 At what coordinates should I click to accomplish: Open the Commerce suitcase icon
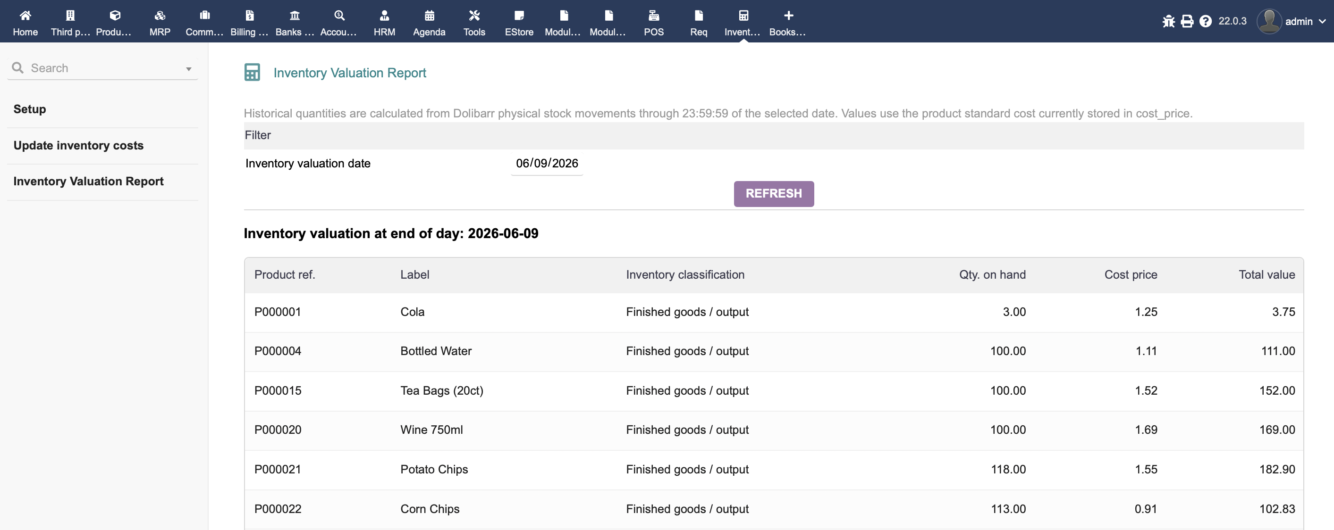point(204,16)
